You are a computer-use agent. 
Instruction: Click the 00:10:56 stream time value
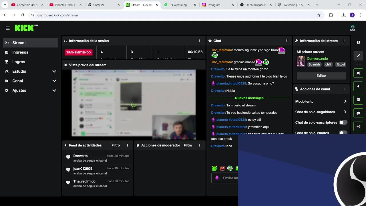(x=195, y=52)
